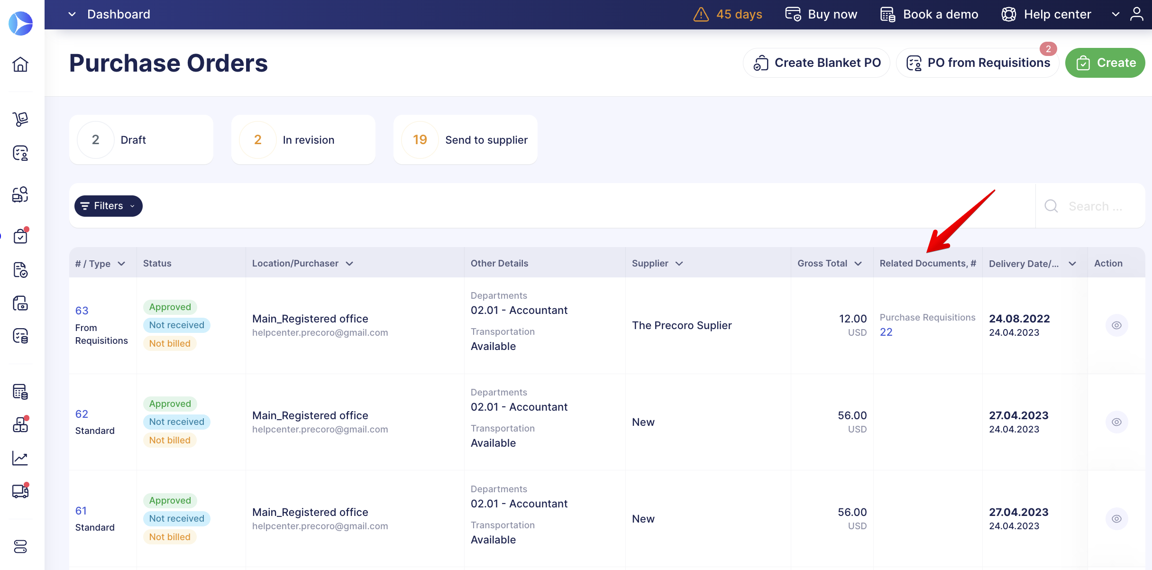Click the eye icon for purchase order 62

coord(1117,422)
